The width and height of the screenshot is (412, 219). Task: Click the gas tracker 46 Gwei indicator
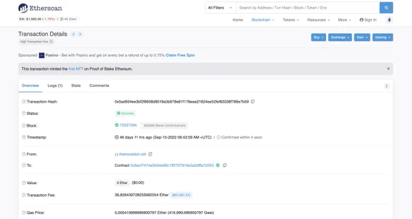click(x=68, y=19)
